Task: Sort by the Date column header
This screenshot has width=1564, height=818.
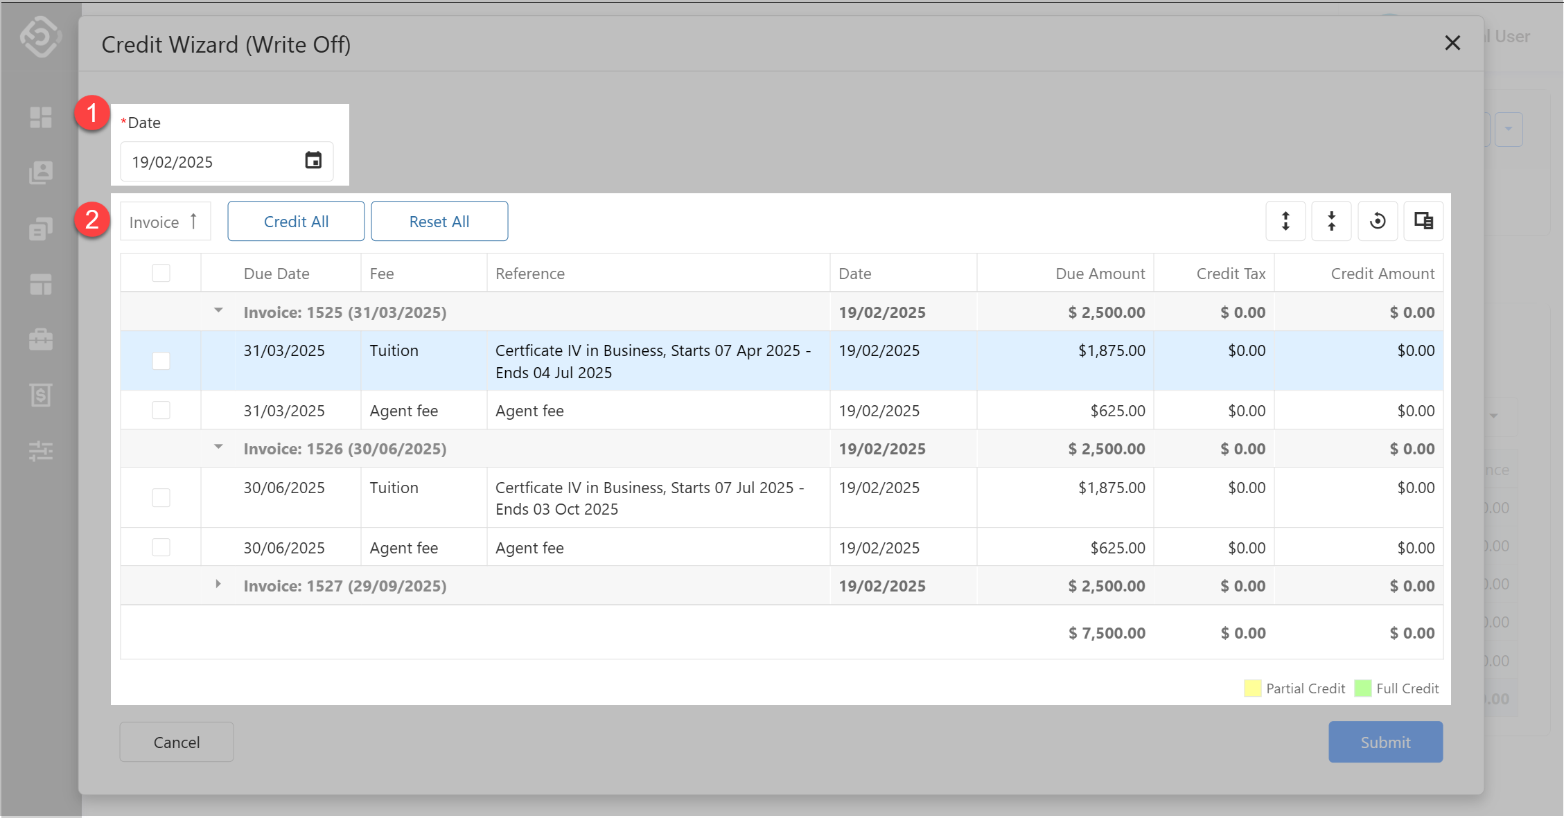Action: [x=855, y=274]
